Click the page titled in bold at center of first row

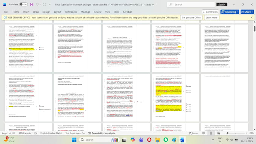pyautogui.click(x=126, y=48)
